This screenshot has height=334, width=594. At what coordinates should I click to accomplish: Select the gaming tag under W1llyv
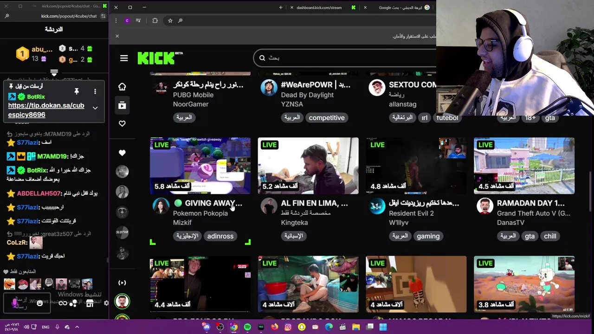click(428, 236)
